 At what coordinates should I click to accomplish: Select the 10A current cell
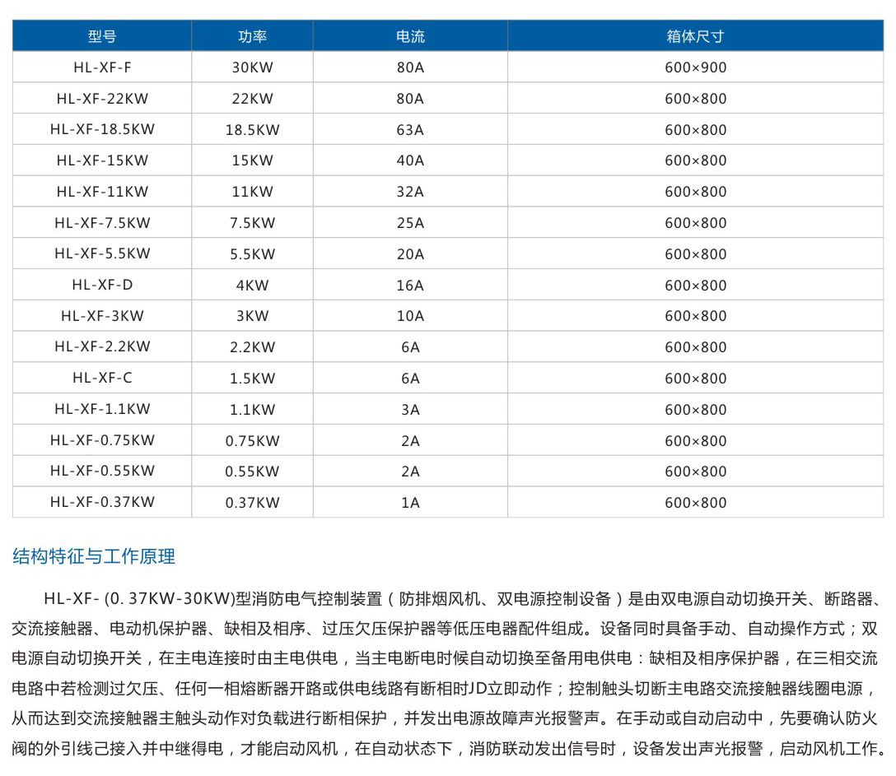pyautogui.click(x=410, y=316)
